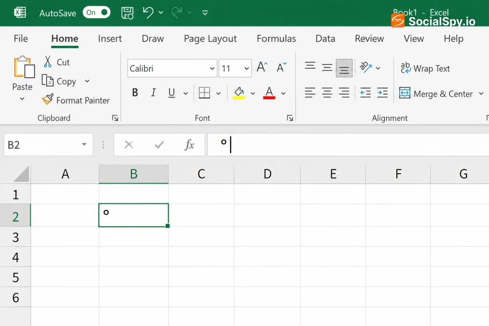
Task: Expand the Fill Color palette arrow
Action: [x=253, y=93]
